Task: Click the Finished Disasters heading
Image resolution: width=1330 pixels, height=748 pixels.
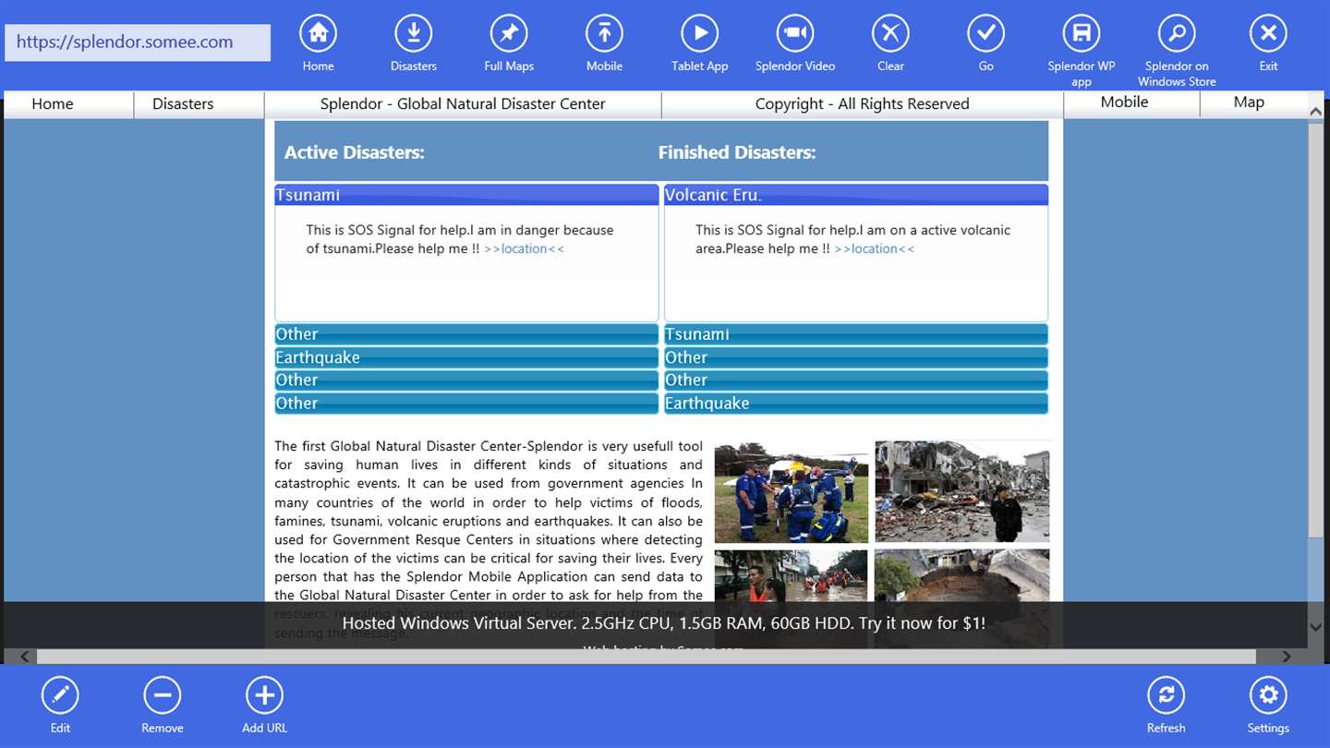Action: pyautogui.click(x=737, y=153)
